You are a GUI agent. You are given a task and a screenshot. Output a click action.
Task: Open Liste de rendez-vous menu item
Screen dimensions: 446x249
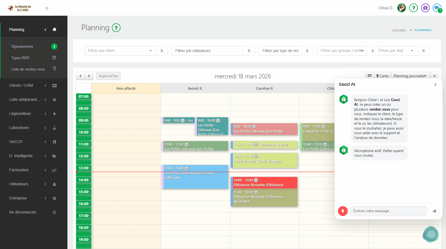(28, 69)
